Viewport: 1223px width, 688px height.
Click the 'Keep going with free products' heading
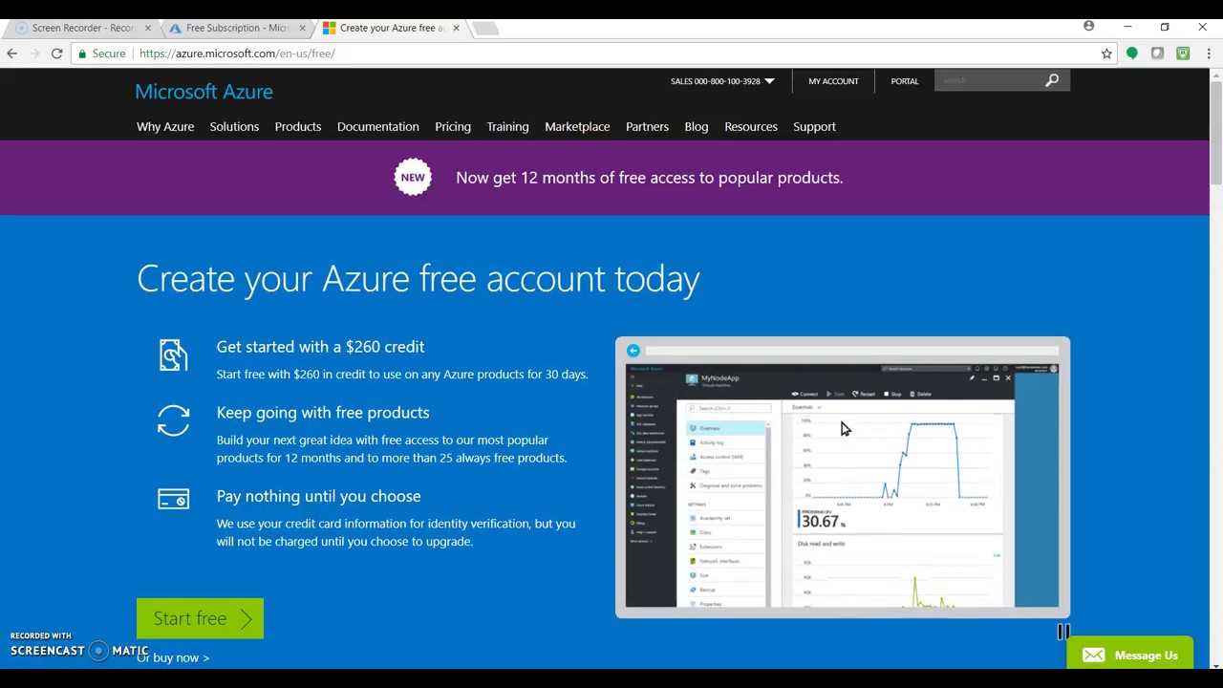click(323, 413)
